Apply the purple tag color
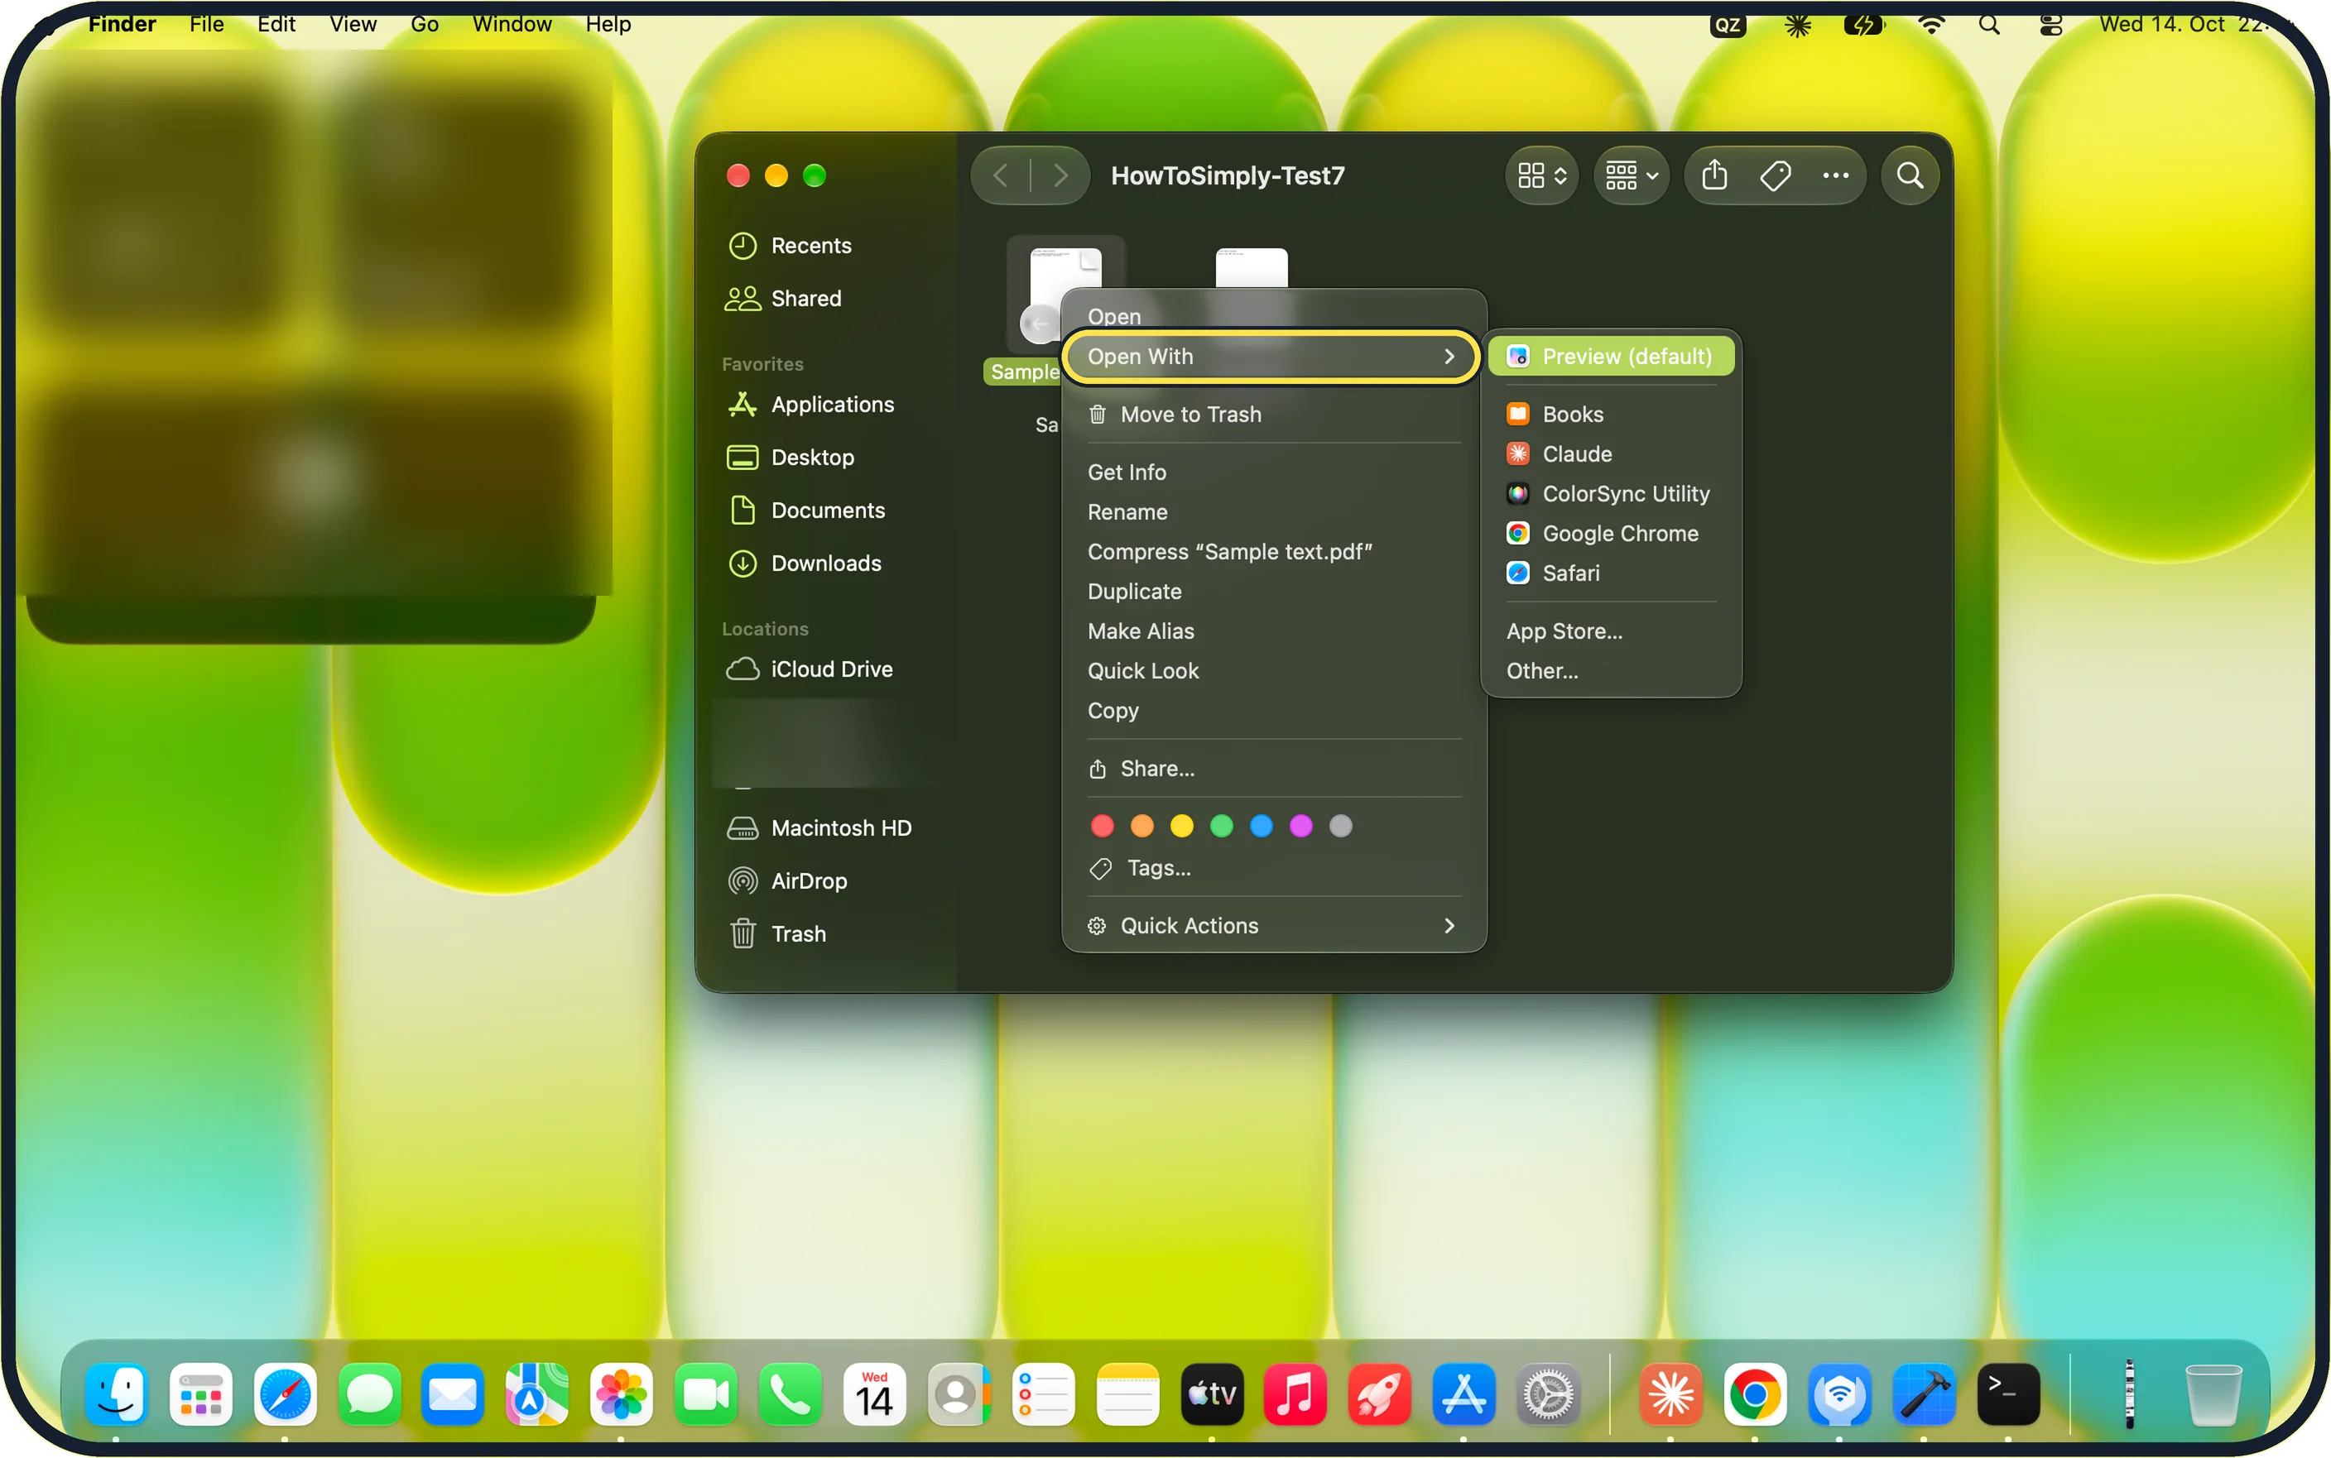The height and width of the screenshot is (1458, 2331). [x=1300, y=827]
